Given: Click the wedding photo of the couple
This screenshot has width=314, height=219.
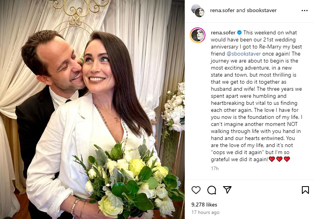Looking at the screenshot, I should coord(92,109).
